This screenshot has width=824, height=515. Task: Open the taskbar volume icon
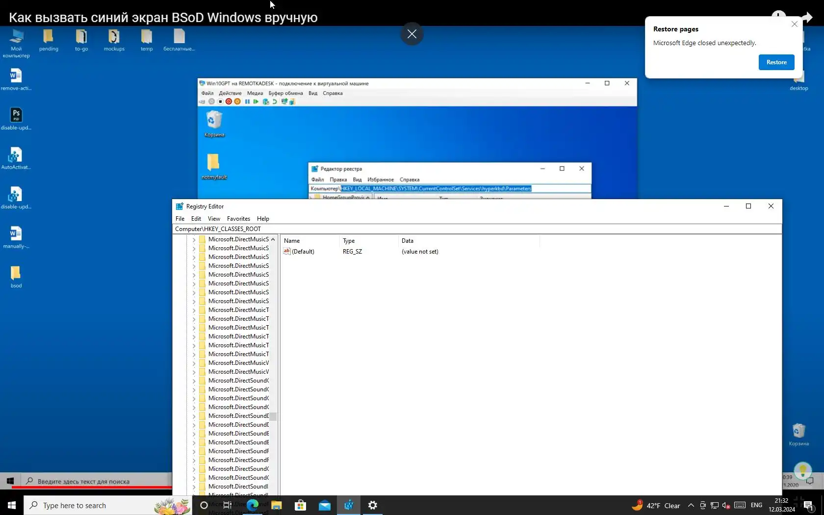click(x=726, y=506)
